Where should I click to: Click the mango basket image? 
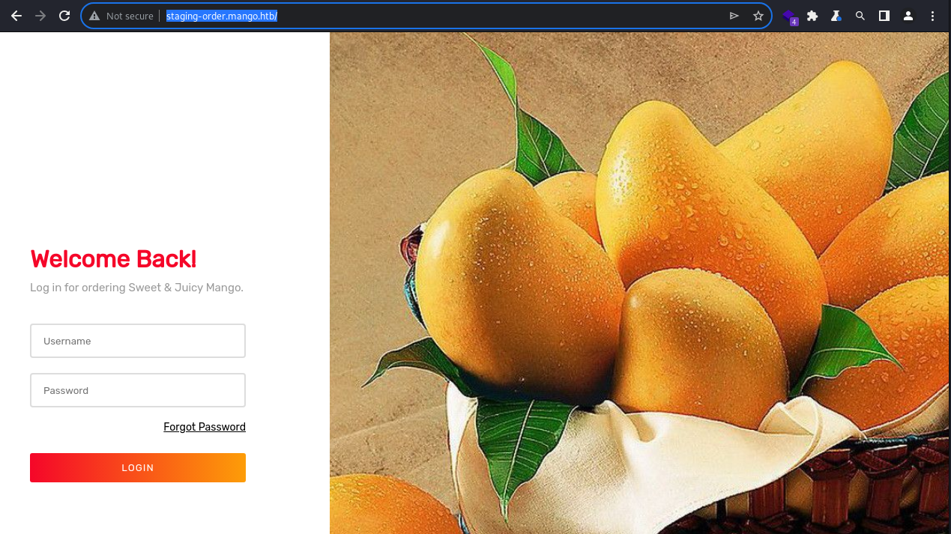click(640, 283)
